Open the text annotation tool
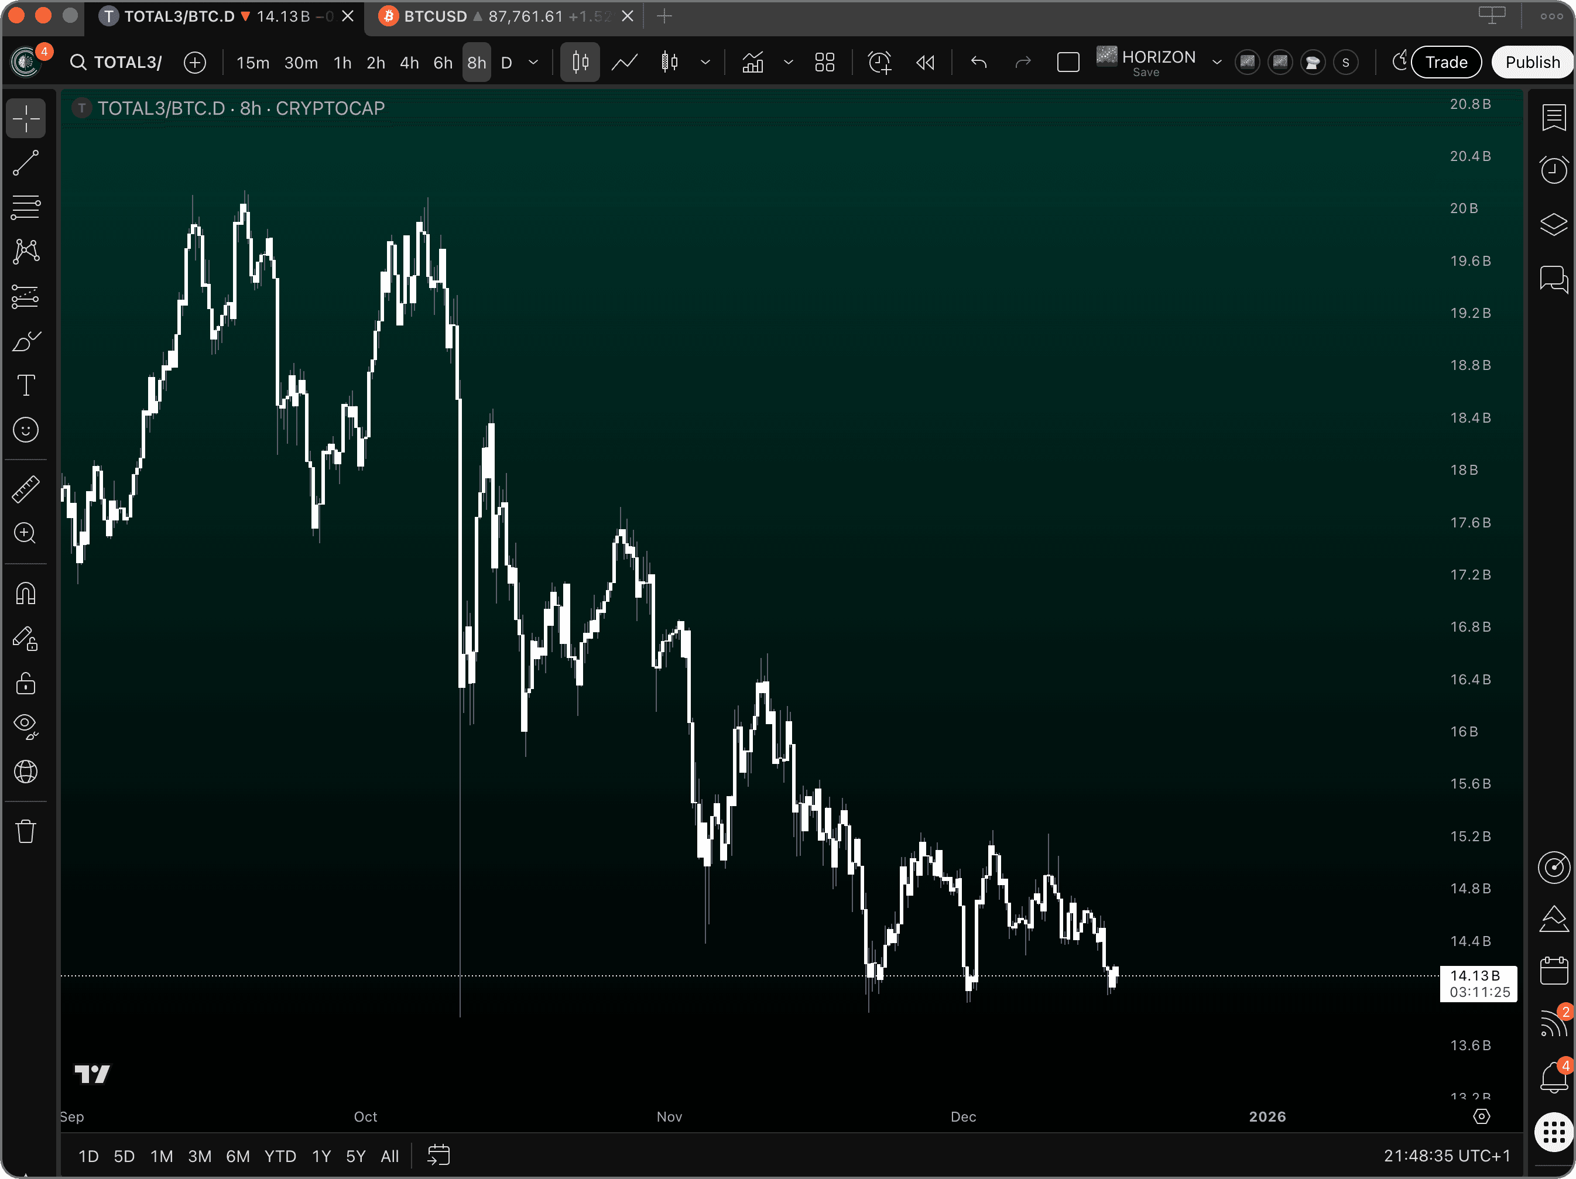Screen dimensions: 1576x1179 tap(26, 385)
